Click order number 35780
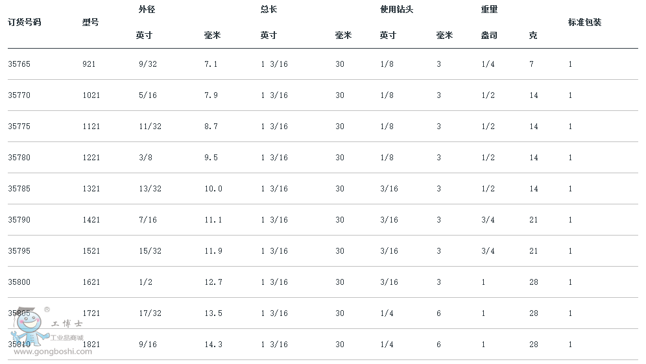 (19, 158)
